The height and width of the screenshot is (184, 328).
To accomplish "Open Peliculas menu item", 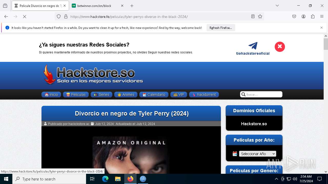I will pyautogui.click(x=76, y=95).
